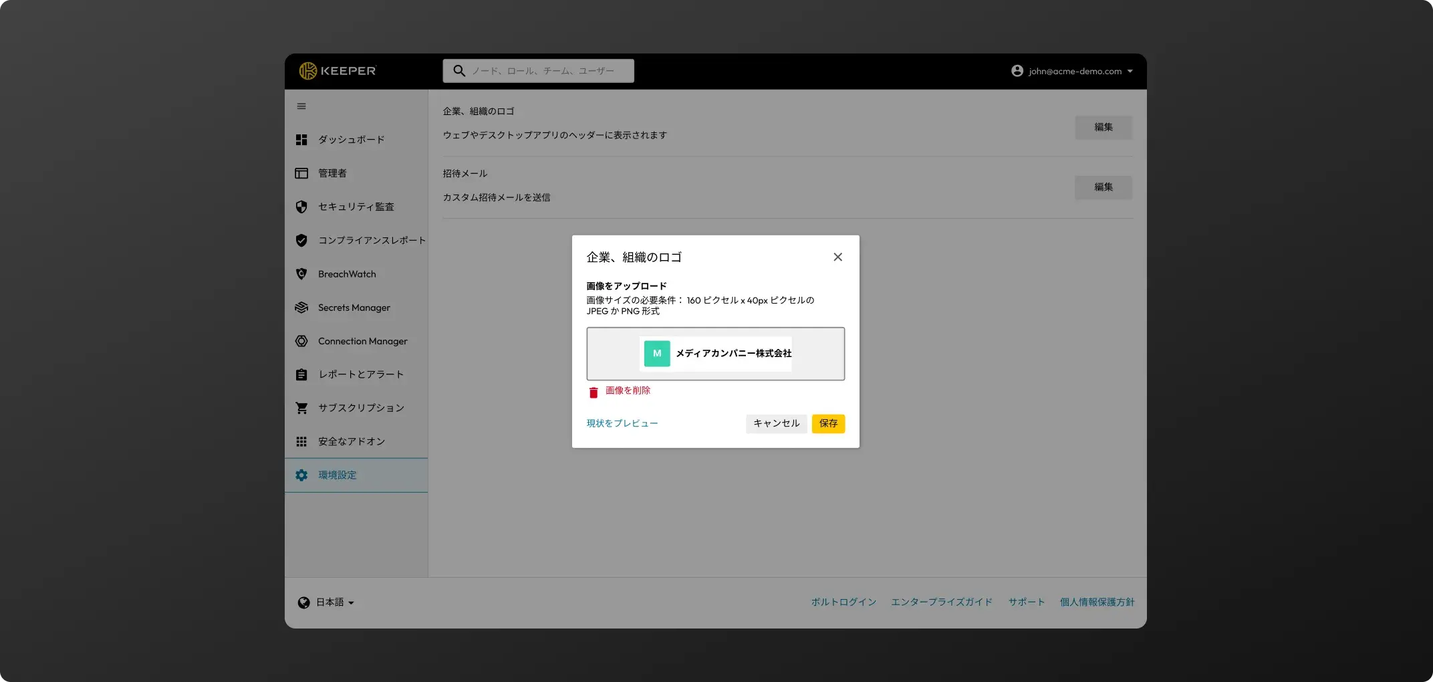
Task: Open BreachWatch in sidebar
Action: coord(347,274)
